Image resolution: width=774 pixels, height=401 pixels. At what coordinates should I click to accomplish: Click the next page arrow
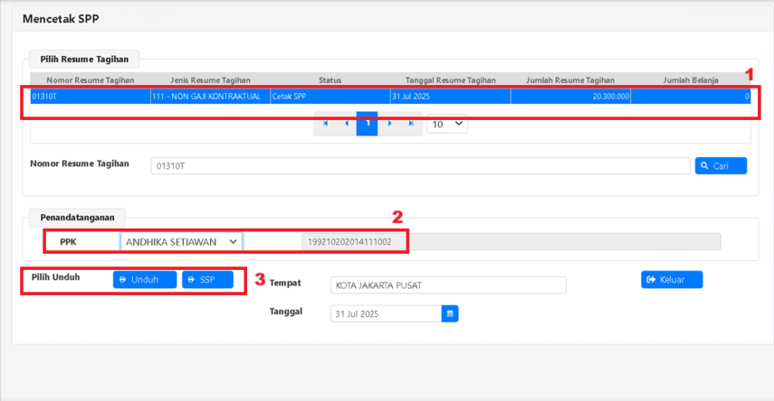[x=389, y=124]
